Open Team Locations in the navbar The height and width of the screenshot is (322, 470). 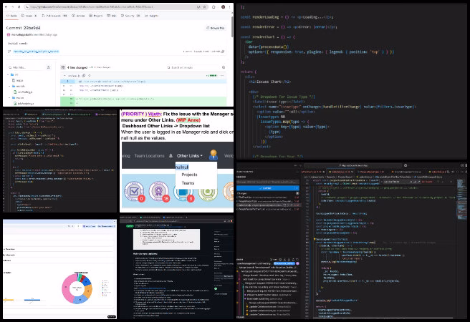point(149,155)
